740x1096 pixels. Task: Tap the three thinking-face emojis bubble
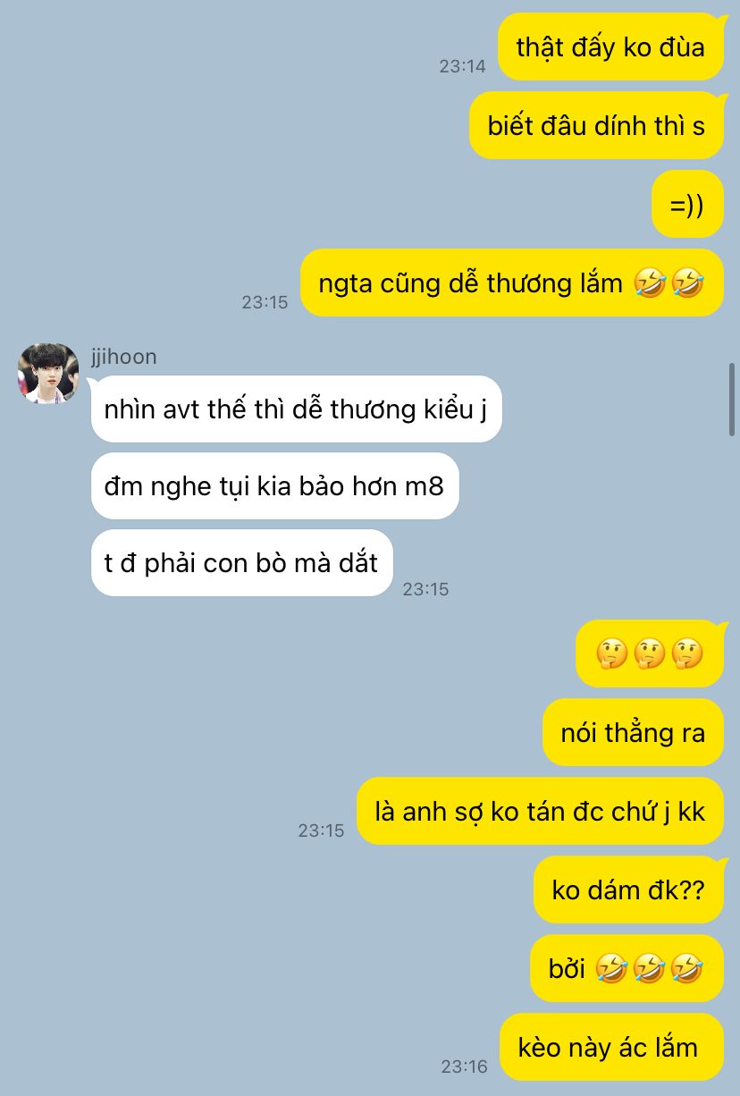click(x=650, y=654)
